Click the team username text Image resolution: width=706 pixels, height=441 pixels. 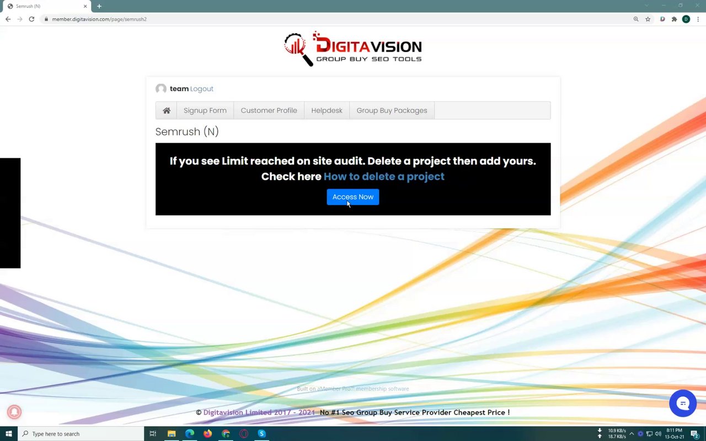(x=179, y=89)
